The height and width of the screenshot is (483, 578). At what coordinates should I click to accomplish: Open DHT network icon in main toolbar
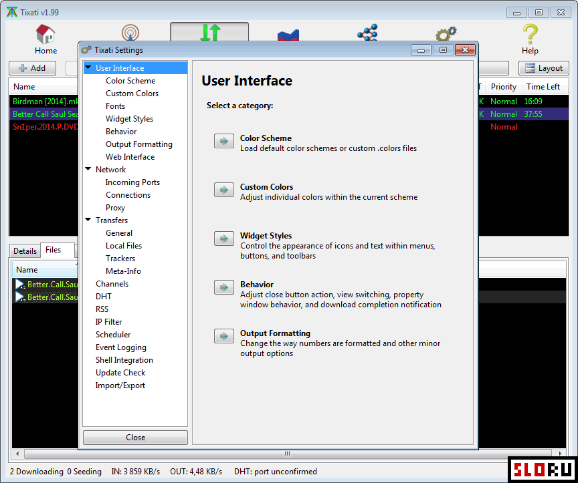[x=367, y=32]
